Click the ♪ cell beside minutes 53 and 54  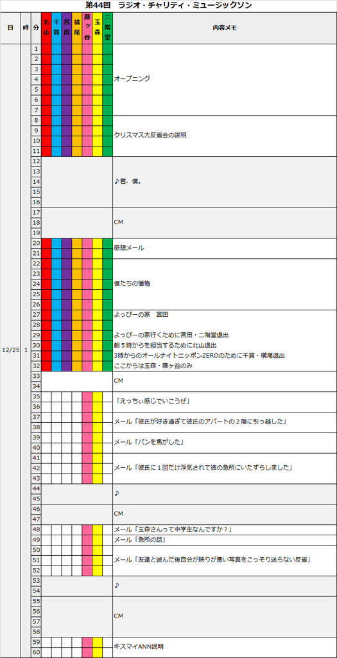point(225,585)
